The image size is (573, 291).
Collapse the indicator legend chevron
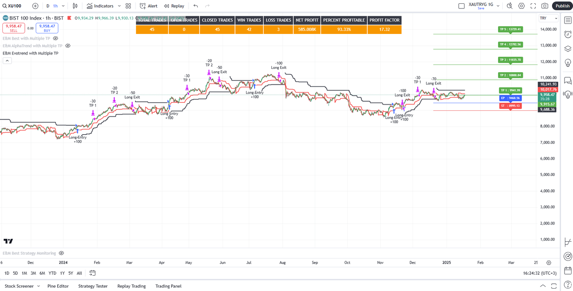pyautogui.click(x=6, y=61)
